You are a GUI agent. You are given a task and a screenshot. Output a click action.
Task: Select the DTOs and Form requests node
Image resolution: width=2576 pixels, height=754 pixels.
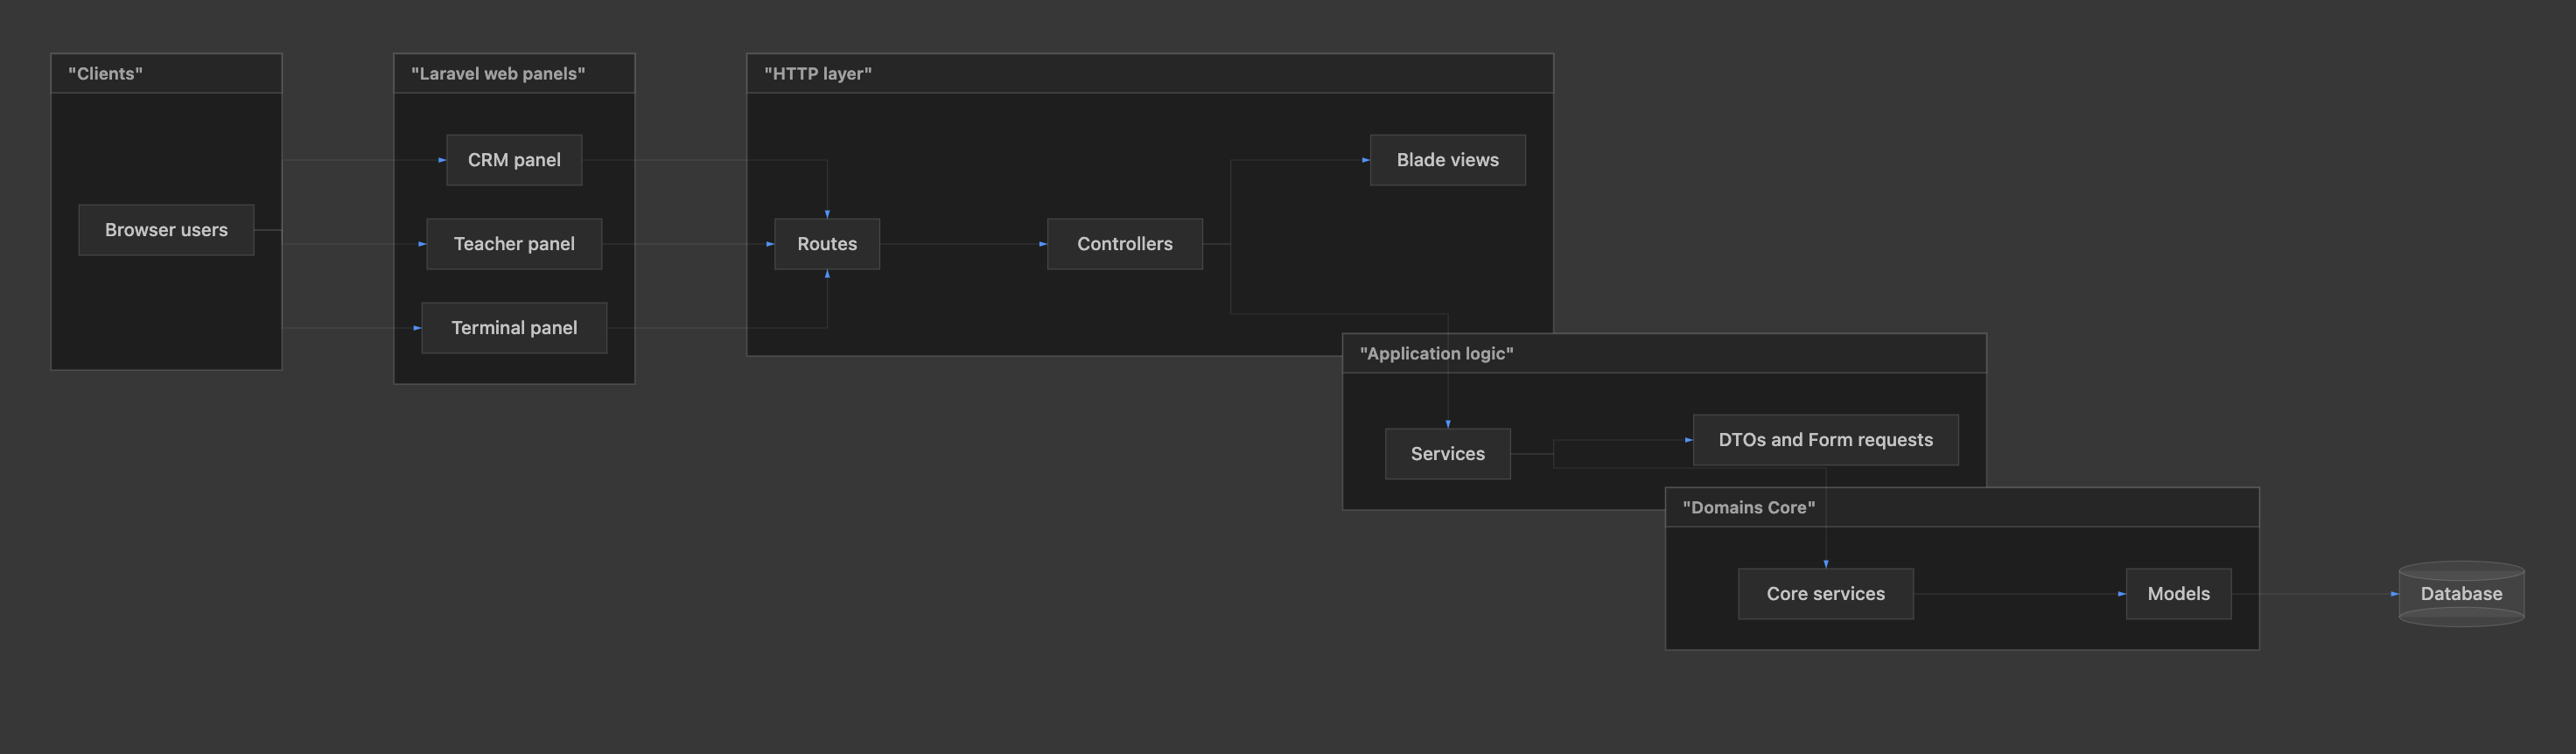click(x=1825, y=440)
